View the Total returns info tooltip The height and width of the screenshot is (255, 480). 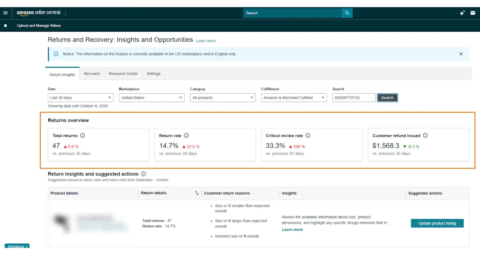point(82,135)
